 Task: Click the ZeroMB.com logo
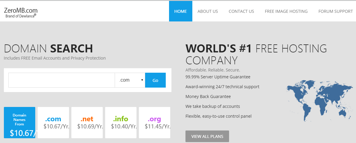pyautogui.click(x=21, y=13)
